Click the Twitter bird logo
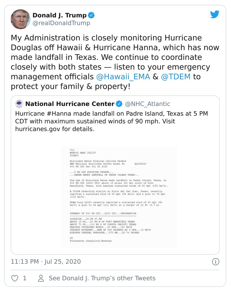Image resolution: width=231 pixels, height=293 pixels. pos(215,15)
